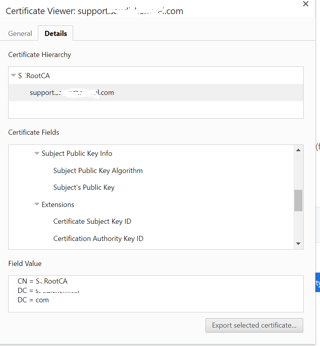This screenshot has width=320, height=346.
Task: Switch to the General tab
Action: point(20,34)
